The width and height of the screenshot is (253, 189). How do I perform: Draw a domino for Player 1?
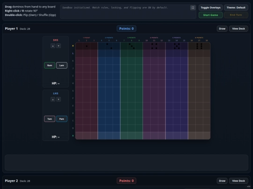pyautogui.click(x=222, y=28)
